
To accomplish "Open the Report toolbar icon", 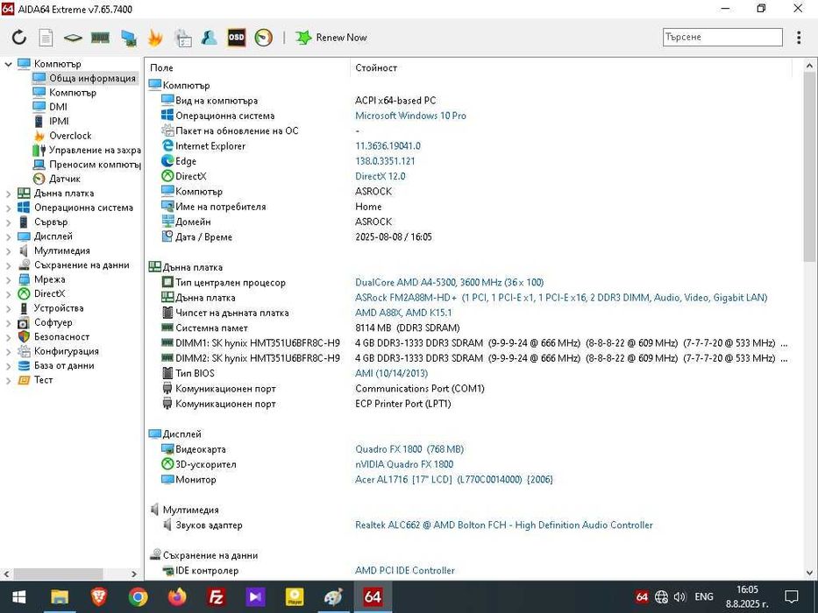I will pos(46,38).
